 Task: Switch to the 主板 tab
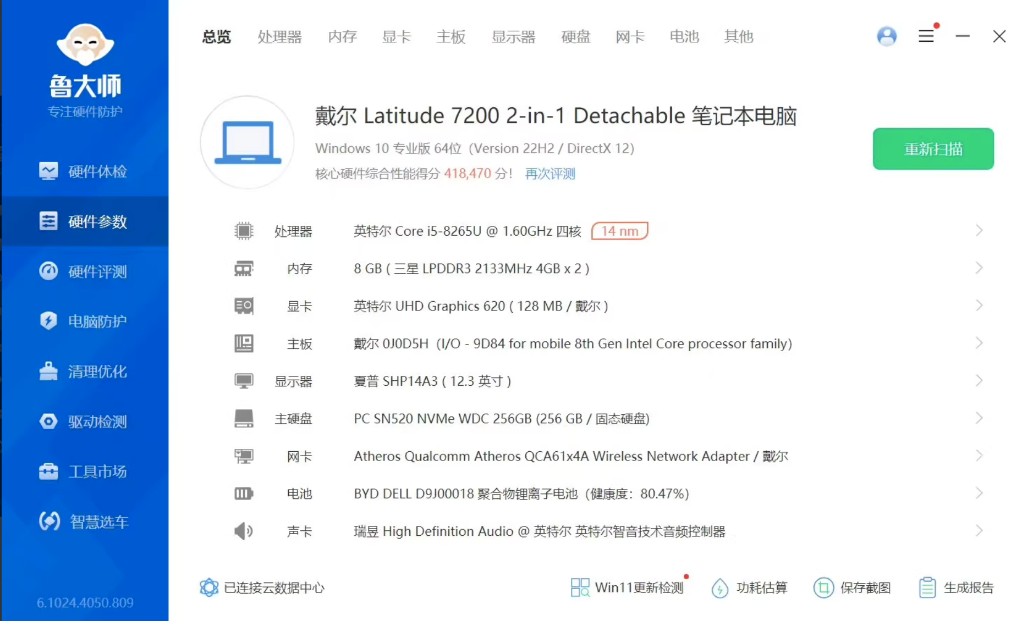(451, 37)
